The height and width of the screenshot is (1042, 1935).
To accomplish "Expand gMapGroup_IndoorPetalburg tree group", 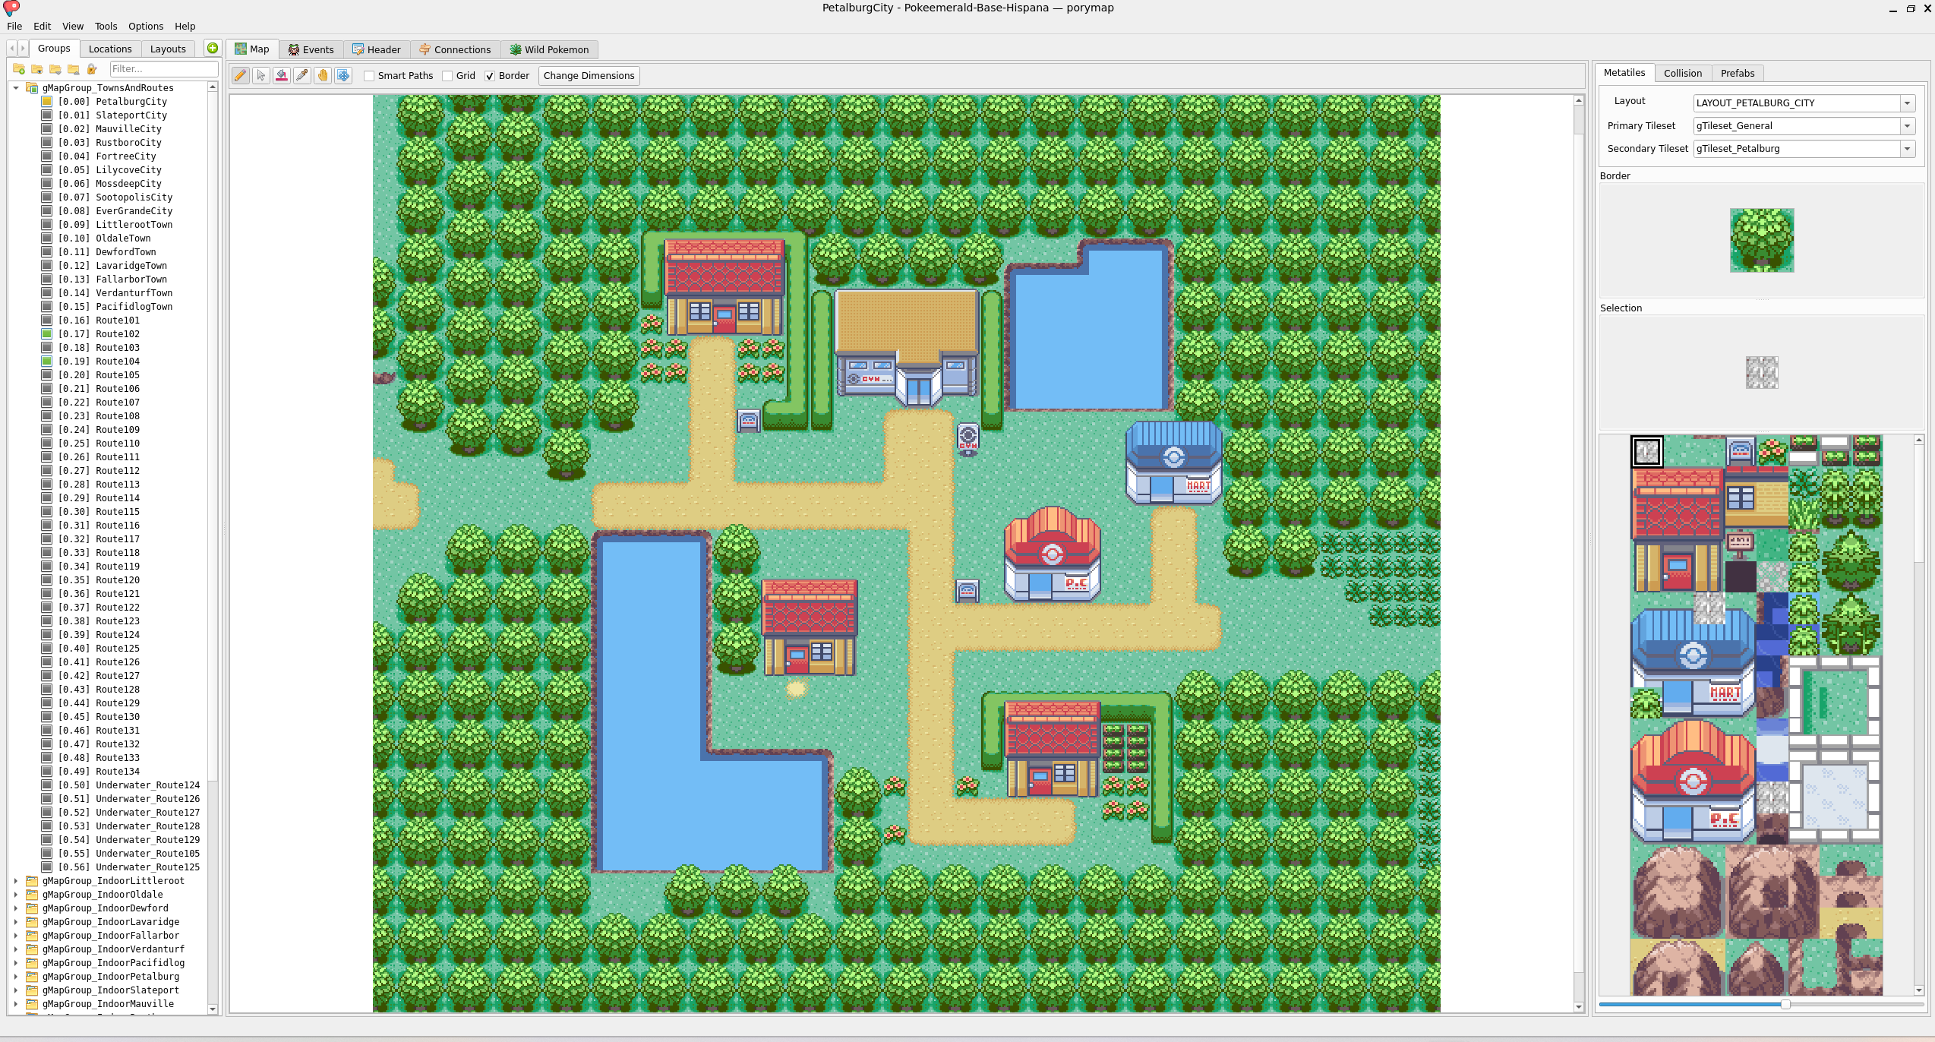I will (16, 977).
